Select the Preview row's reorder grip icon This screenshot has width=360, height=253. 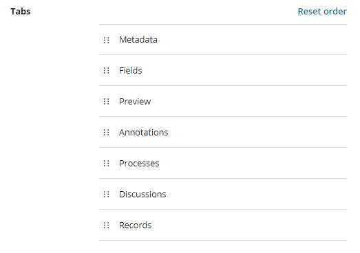(106, 102)
